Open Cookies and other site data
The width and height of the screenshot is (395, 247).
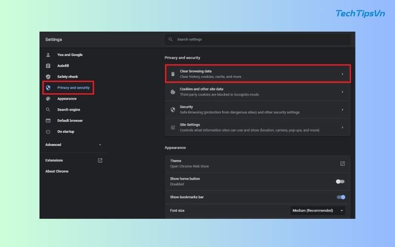(258, 92)
